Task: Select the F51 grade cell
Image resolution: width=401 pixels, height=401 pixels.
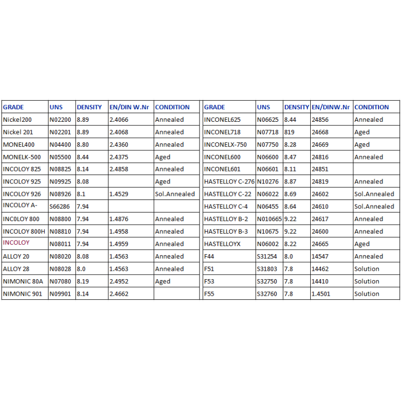Action: 229,269
